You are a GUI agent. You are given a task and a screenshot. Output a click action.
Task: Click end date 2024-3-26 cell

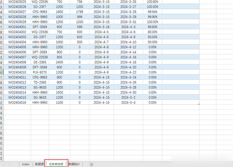click(x=128, y=2)
